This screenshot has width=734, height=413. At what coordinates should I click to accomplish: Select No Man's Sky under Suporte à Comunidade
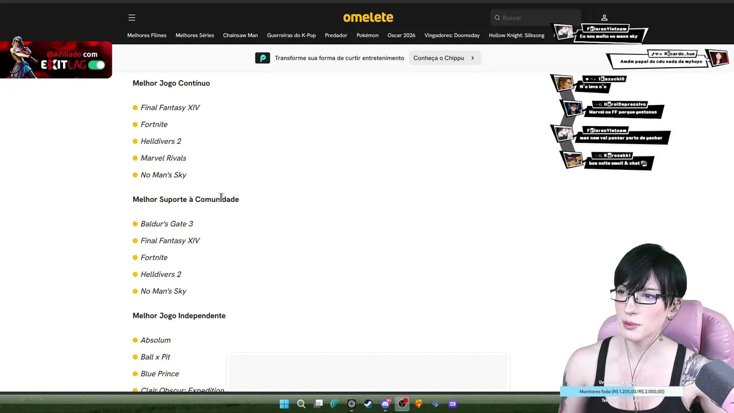(163, 291)
